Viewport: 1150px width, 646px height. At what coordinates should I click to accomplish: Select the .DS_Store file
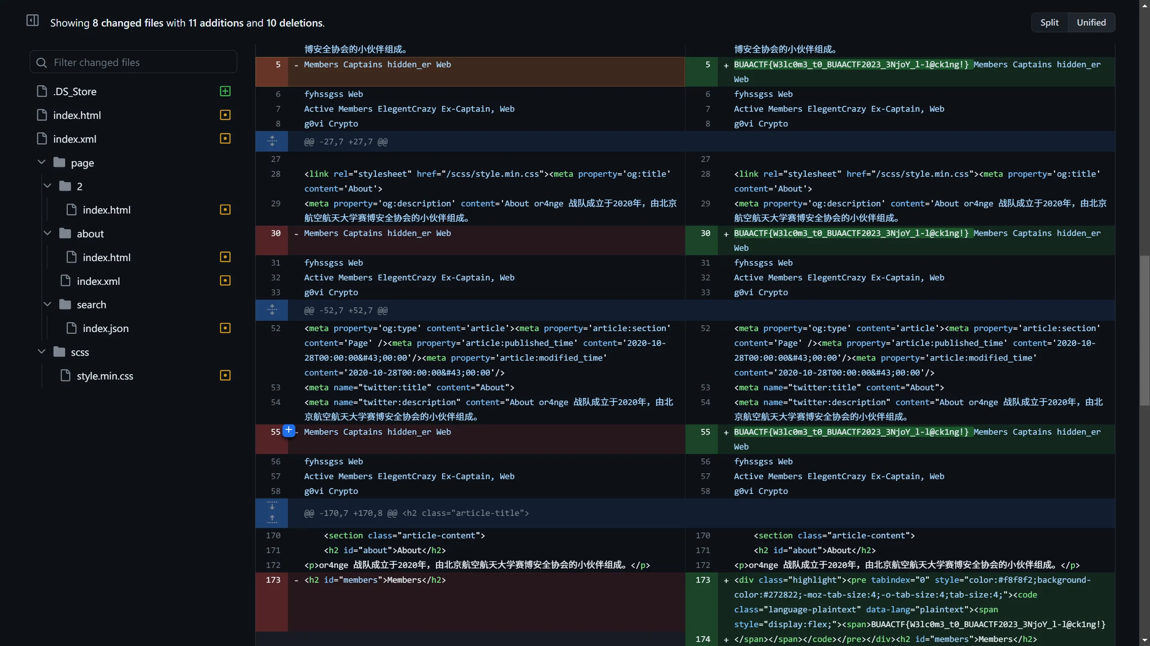pos(75,92)
